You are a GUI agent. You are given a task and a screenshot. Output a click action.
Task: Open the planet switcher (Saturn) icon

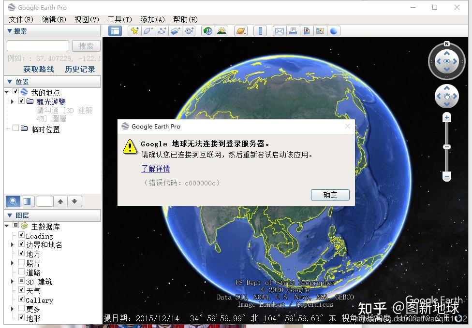coord(241,31)
